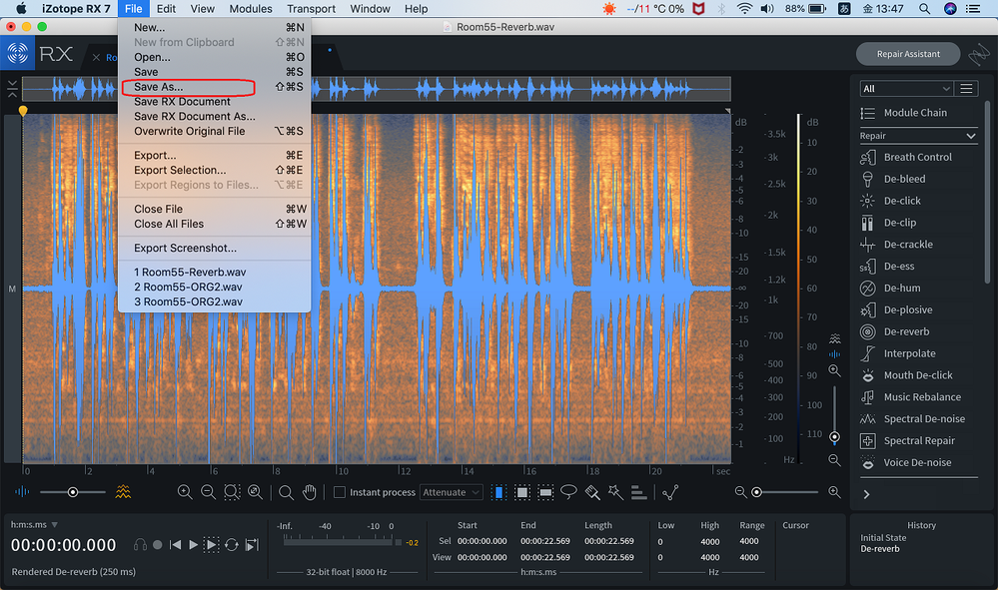
Task: Enable the Instant process checkbox
Action: pos(340,492)
